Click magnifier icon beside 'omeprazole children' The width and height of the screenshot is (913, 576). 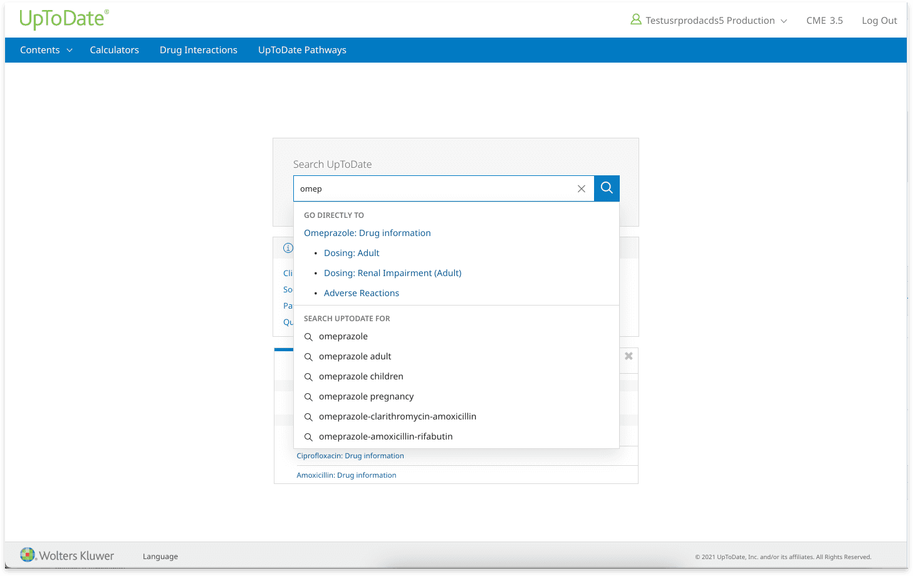pyautogui.click(x=308, y=377)
